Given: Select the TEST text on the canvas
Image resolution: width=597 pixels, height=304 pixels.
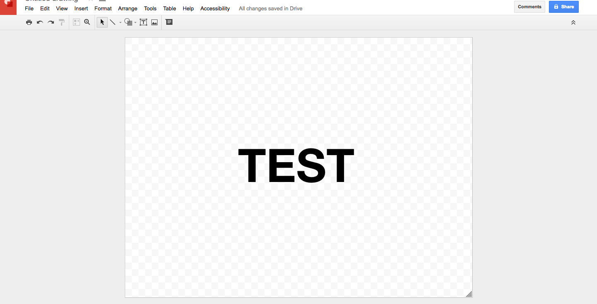Looking at the screenshot, I should pyautogui.click(x=296, y=166).
